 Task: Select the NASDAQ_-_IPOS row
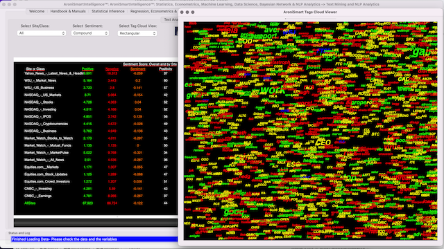96,117
